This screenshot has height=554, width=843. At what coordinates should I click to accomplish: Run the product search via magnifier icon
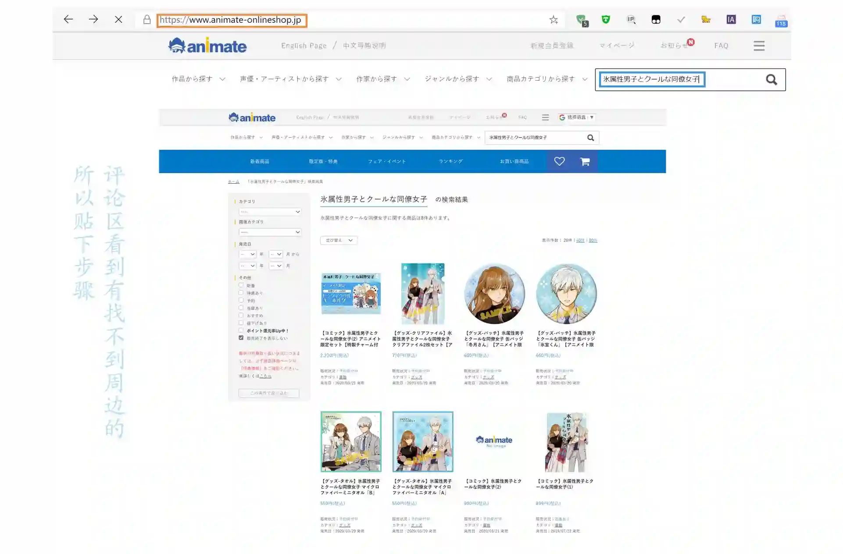pos(771,79)
